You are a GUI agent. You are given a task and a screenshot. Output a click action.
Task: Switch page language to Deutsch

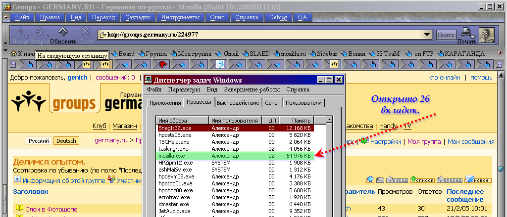coord(66,141)
